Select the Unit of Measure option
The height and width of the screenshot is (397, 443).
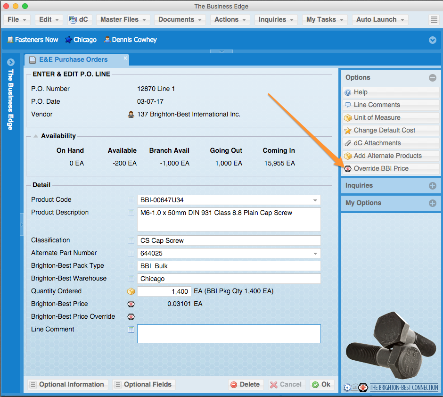391,117
